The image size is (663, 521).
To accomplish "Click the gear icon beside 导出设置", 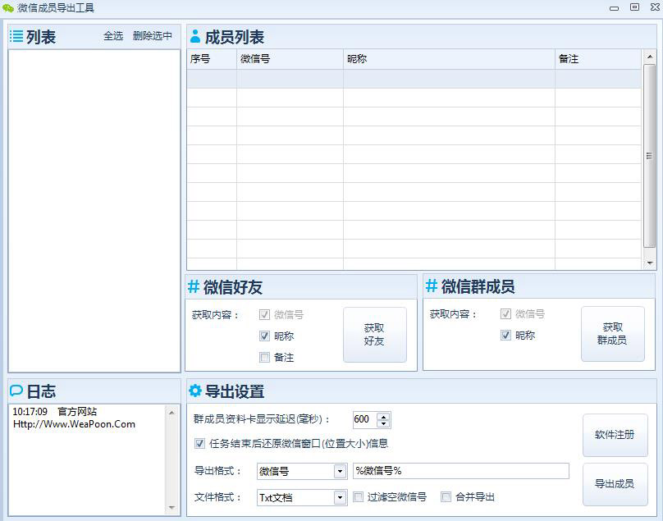I will point(195,391).
